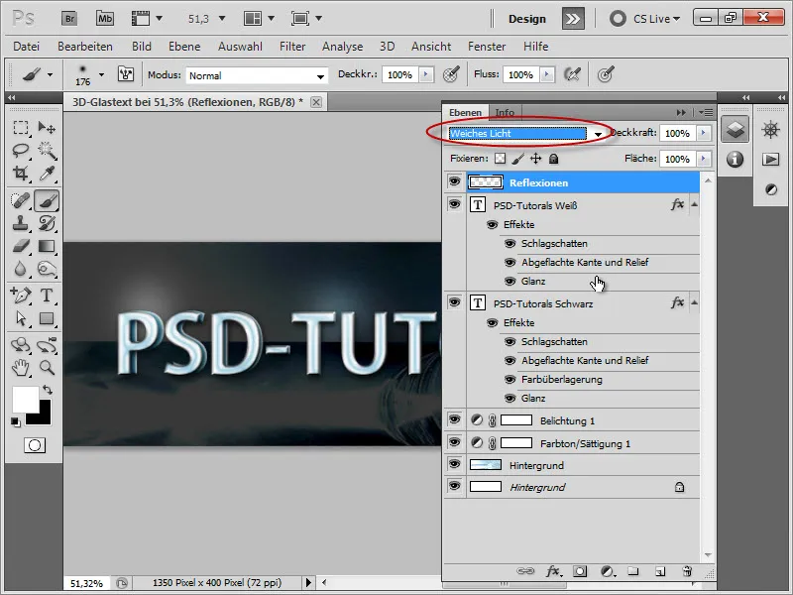Launch Adobe Bridge from the top bar

click(69, 19)
